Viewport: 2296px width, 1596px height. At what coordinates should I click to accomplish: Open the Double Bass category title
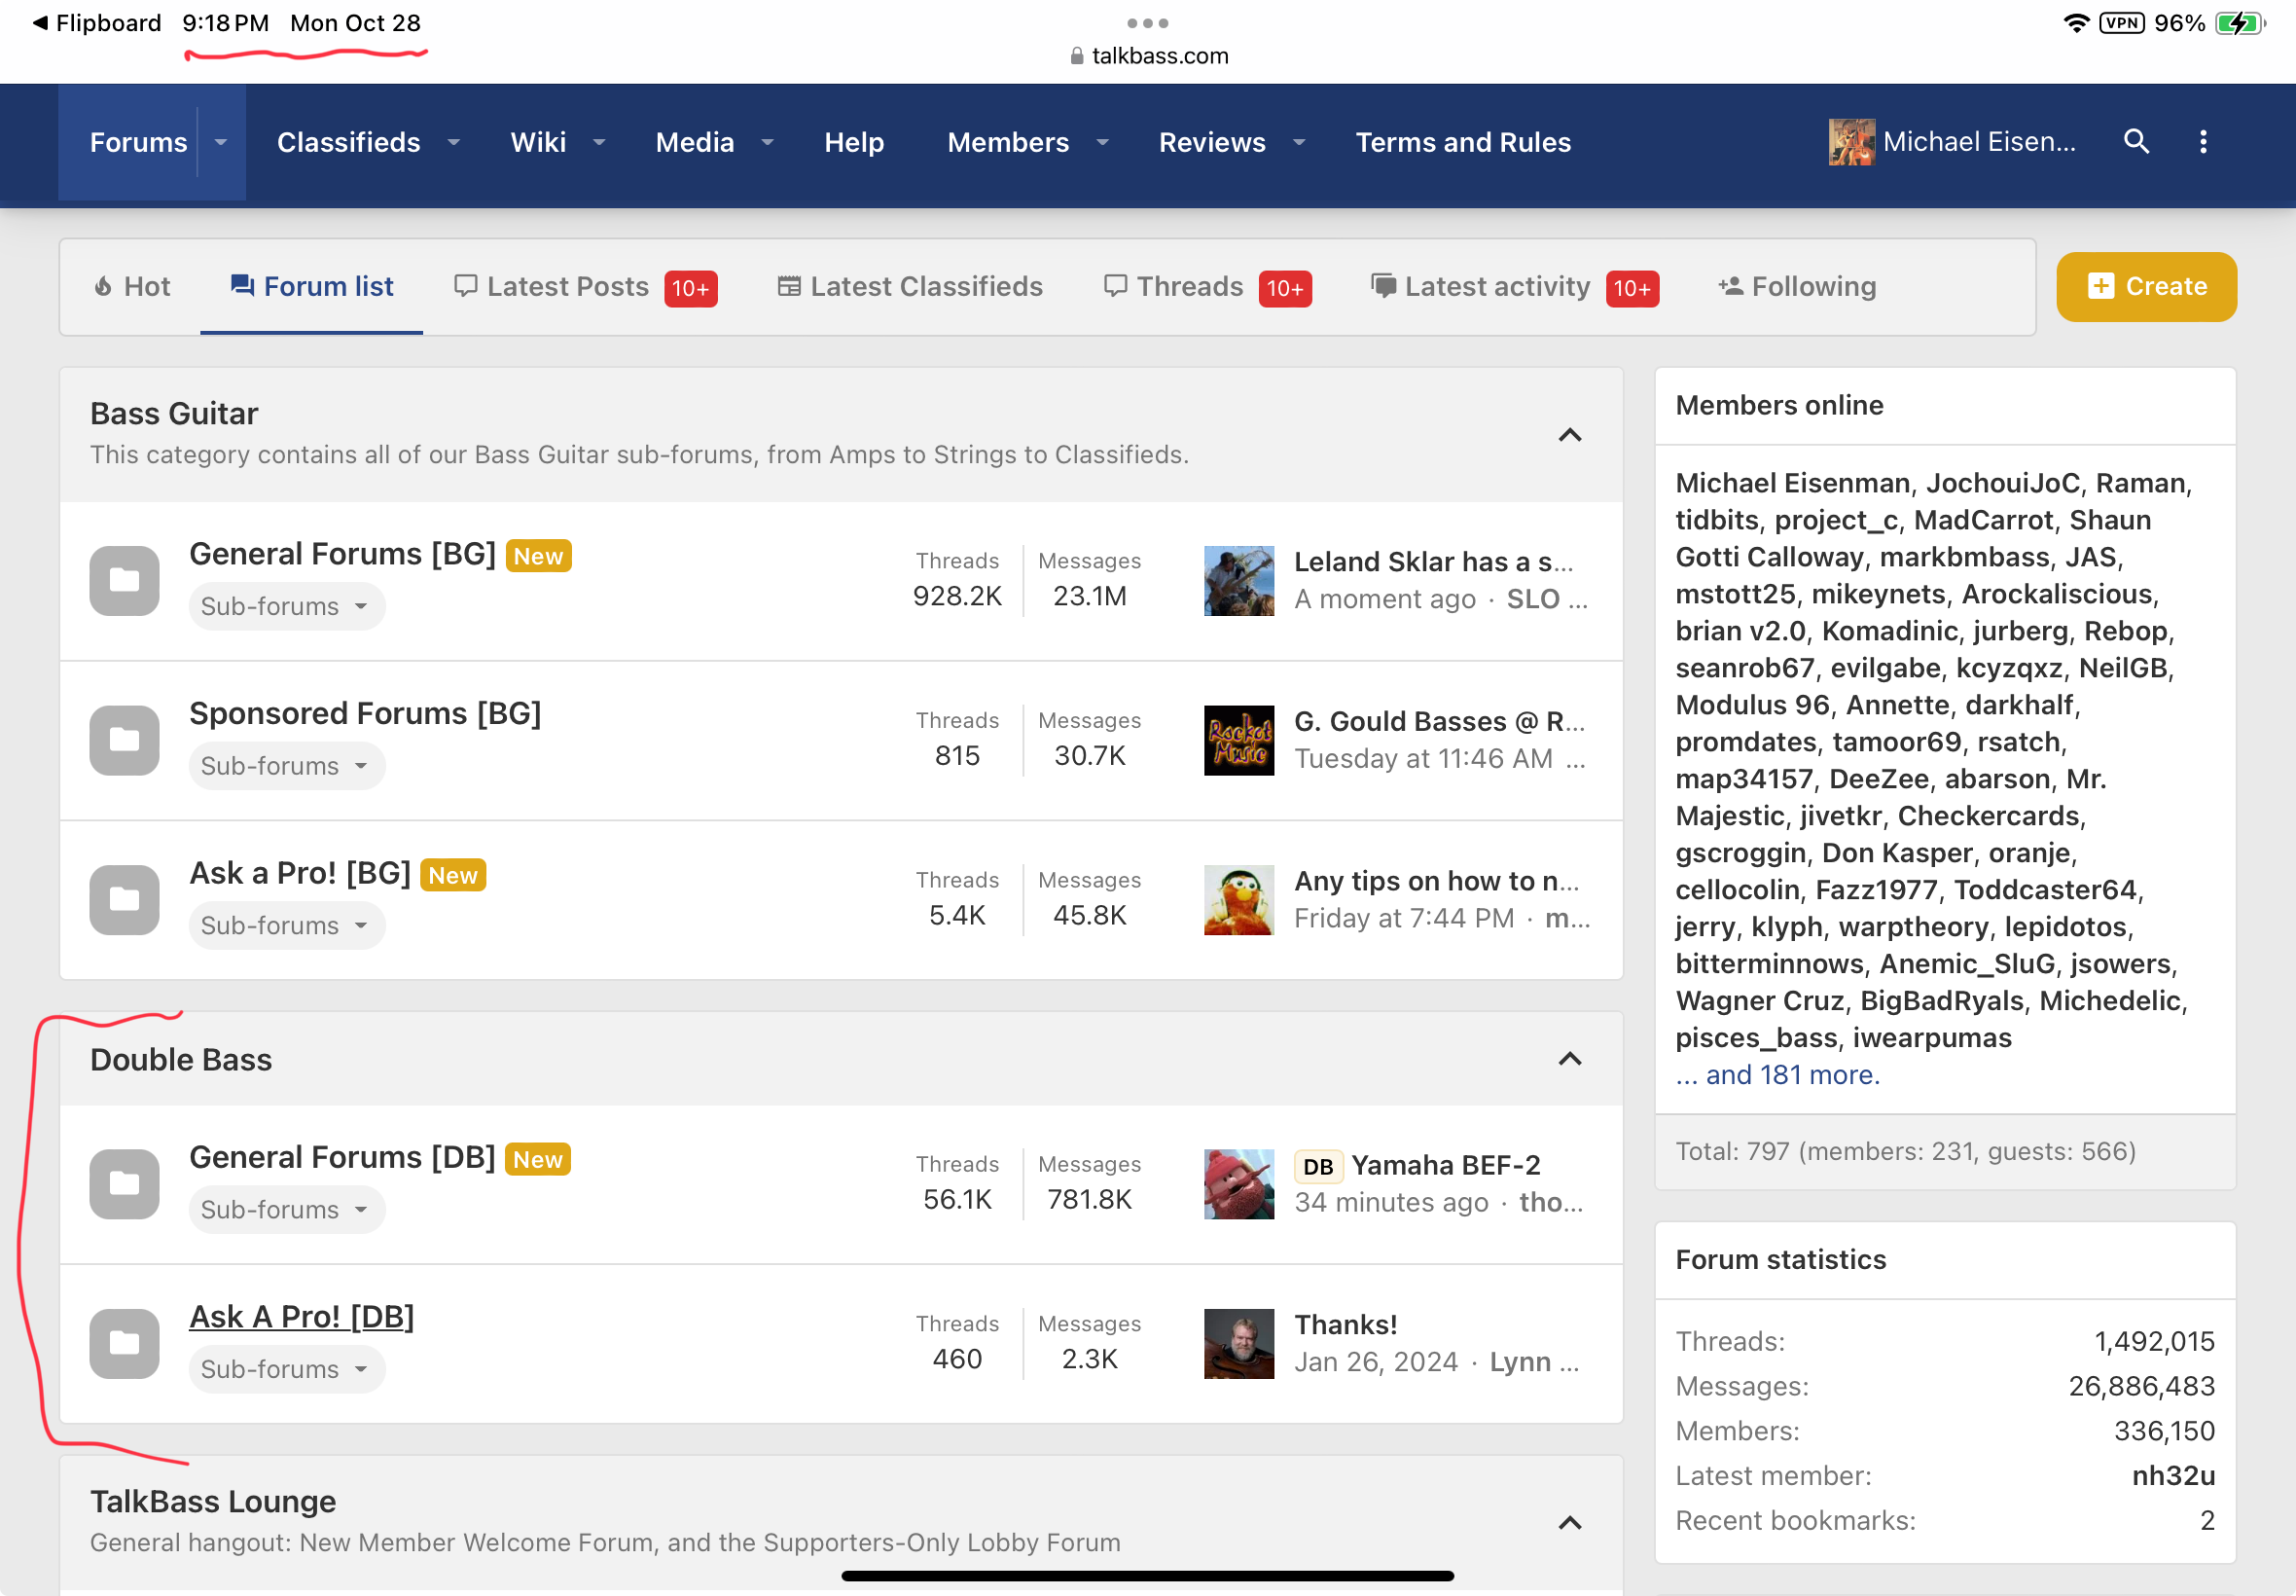181,1059
